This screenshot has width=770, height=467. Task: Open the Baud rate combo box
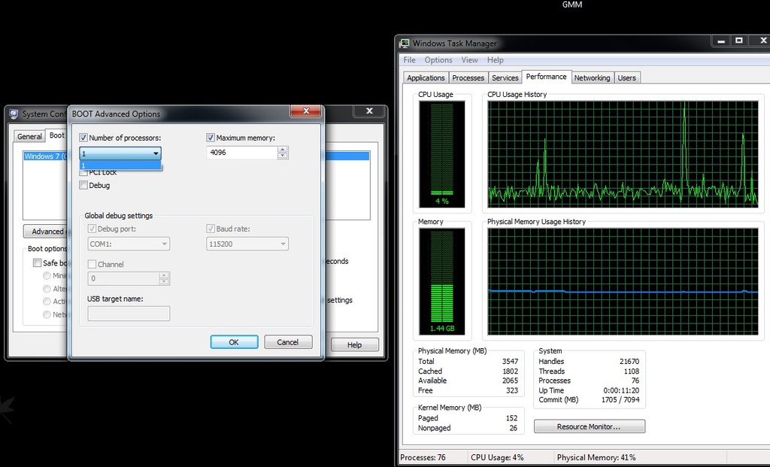(283, 244)
